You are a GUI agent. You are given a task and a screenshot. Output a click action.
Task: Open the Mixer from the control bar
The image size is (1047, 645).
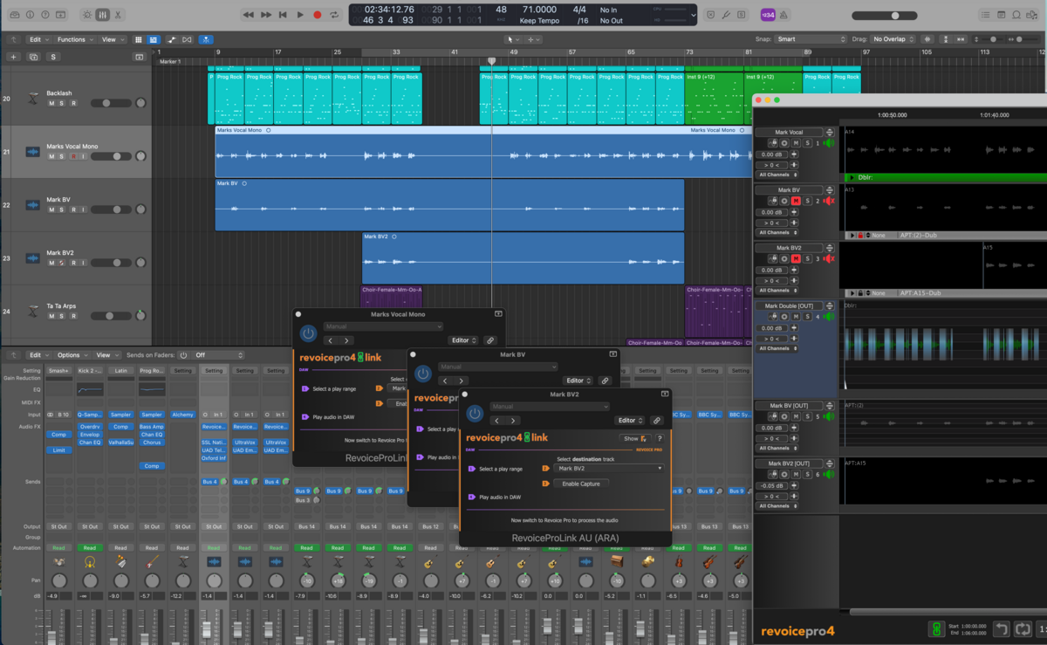pyautogui.click(x=102, y=15)
